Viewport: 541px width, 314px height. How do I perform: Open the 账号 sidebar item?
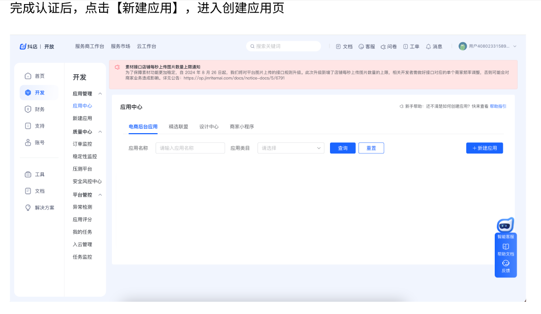pyautogui.click(x=35, y=142)
